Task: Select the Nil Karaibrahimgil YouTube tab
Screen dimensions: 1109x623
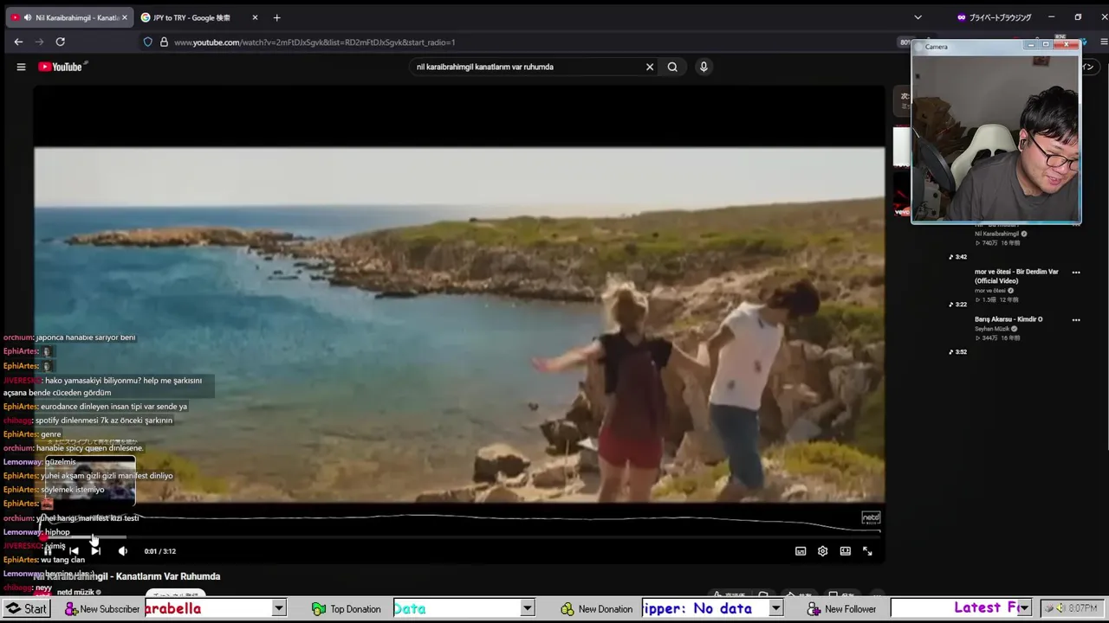Action: click(69, 17)
